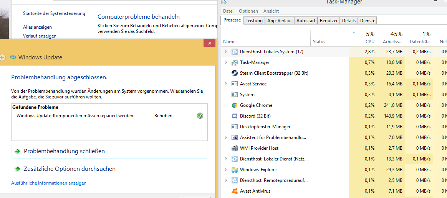Click the Task-Manager title bar icon
The width and height of the screenshot is (447, 198).
pos(224,2)
